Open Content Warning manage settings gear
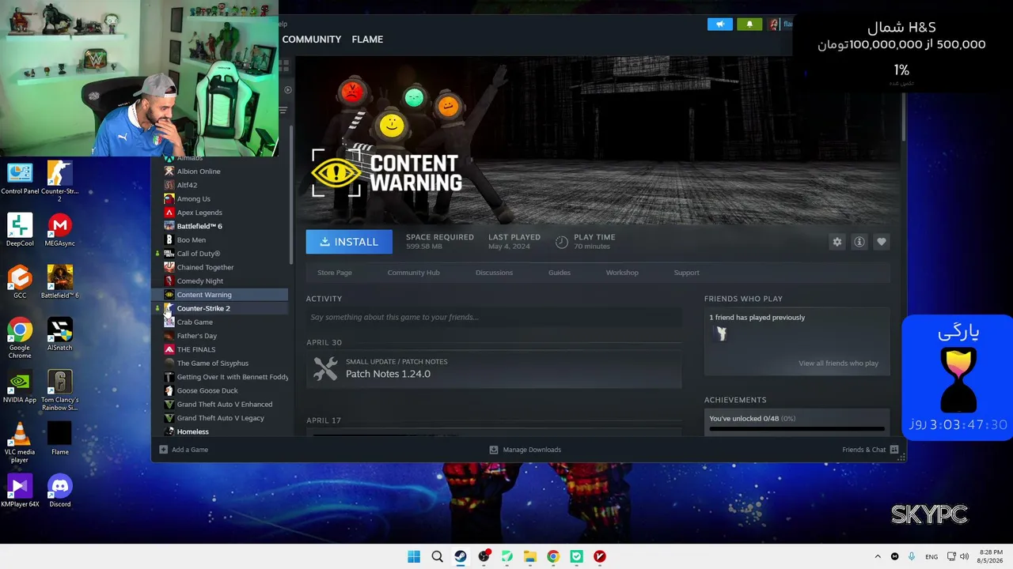Image resolution: width=1013 pixels, height=569 pixels. coord(837,242)
